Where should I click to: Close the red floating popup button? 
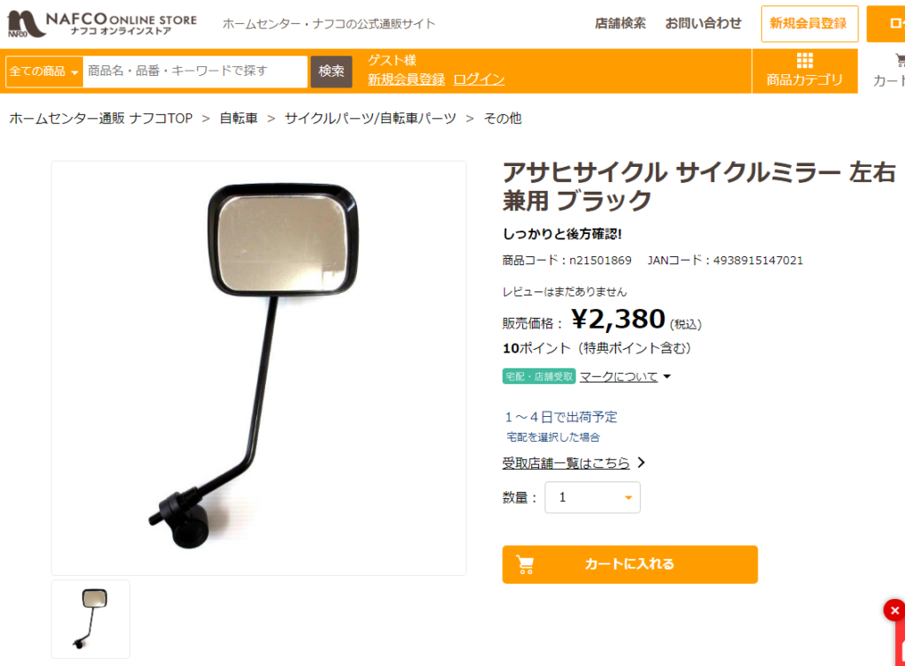(894, 610)
